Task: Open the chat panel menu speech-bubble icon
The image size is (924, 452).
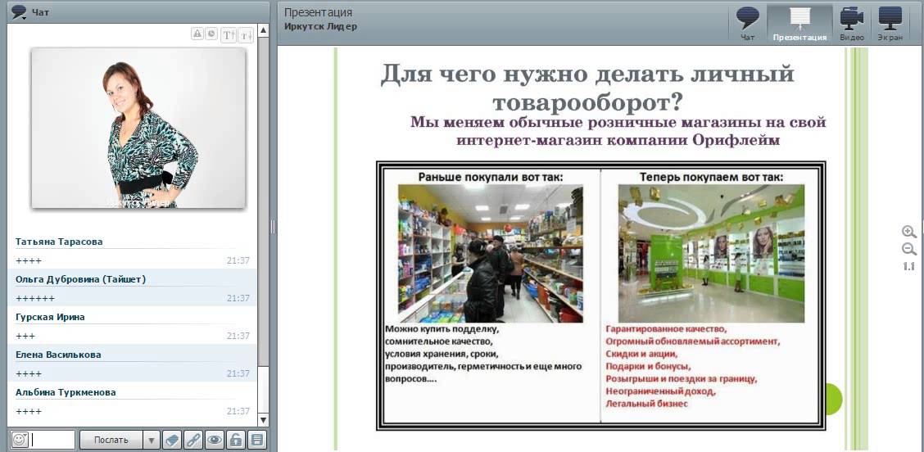Action: [x=19, y=11]
